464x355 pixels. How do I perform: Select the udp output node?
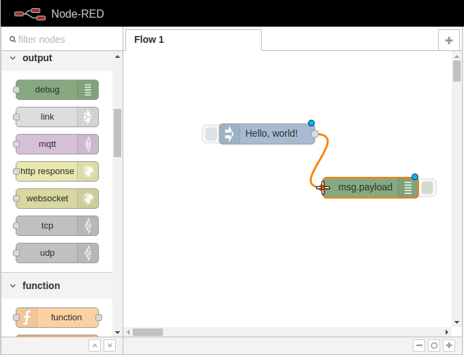click(57, 253)
